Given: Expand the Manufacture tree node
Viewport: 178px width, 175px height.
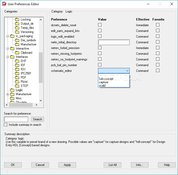Looking at the screenshot, I should [8, 94].
